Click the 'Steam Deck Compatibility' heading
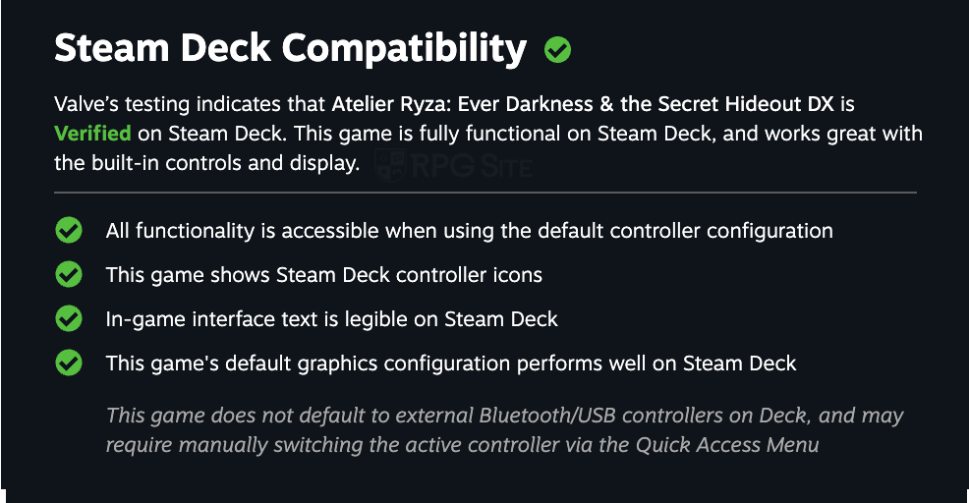Image resolution: width=969 pixels, height=503 pixels. coord(290,48)
